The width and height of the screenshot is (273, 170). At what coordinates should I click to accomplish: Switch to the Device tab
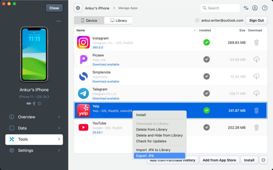tap(89, 21)
